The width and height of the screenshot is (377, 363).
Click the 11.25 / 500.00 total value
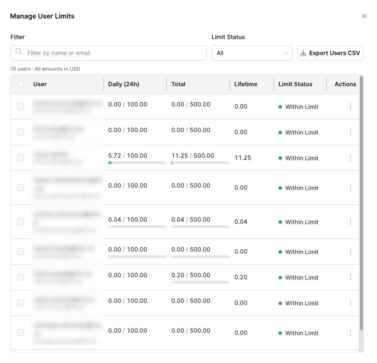click(193, 156)
